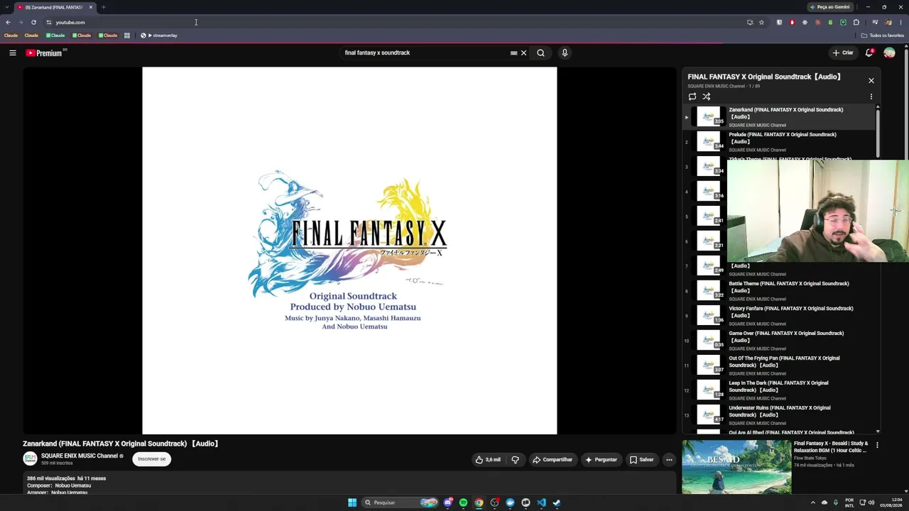909x511 pixels.
Task: Open YouTube notifications bell
Action: pos(869,53)
